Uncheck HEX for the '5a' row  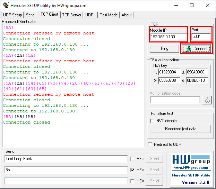pyautogui.click(x=132, y=170)
